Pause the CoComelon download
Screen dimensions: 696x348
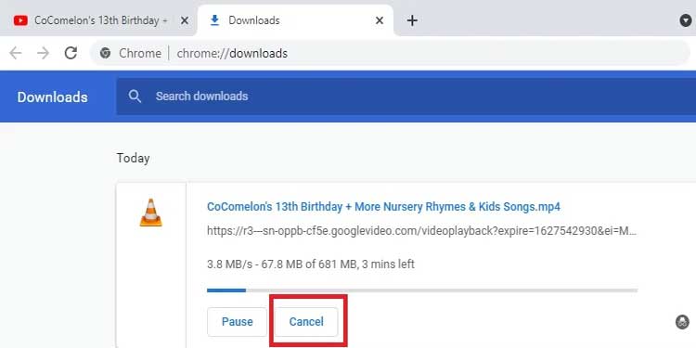237,321
